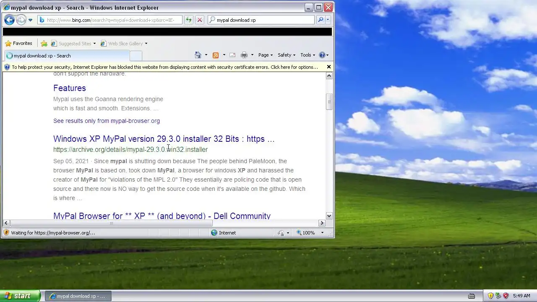Click the Read Mail envelope icon
Image resolution: width=537 pixels, height=302 pixels.
tap(232, 55)
